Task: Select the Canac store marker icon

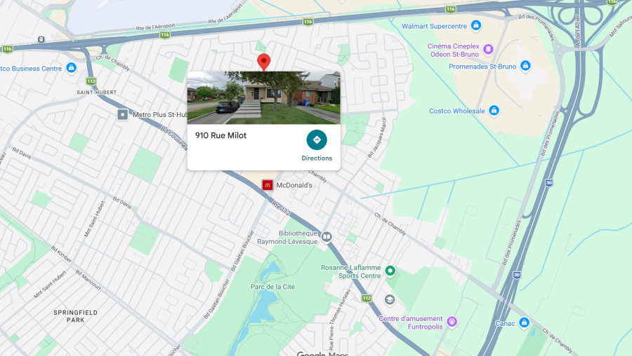Action: click(x=524, y=322)
